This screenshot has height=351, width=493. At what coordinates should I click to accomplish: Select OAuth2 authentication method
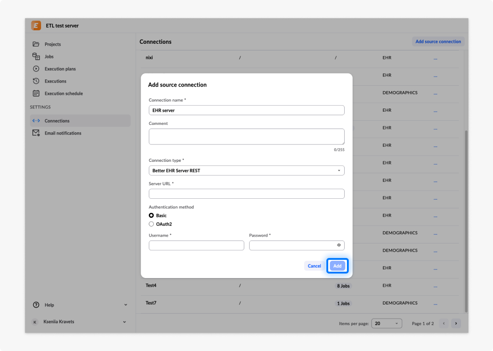151,224
